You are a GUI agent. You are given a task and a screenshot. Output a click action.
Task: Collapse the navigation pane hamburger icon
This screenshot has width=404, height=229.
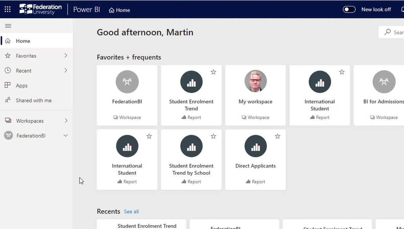(8, 26)
